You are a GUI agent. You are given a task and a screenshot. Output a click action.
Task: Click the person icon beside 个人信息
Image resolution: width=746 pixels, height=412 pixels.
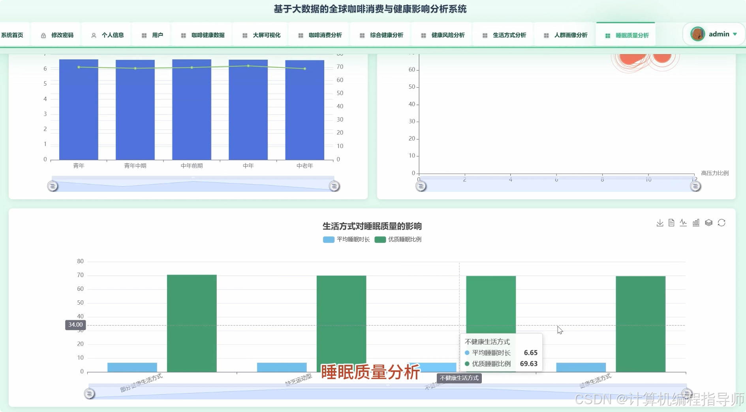coord(93,35)
